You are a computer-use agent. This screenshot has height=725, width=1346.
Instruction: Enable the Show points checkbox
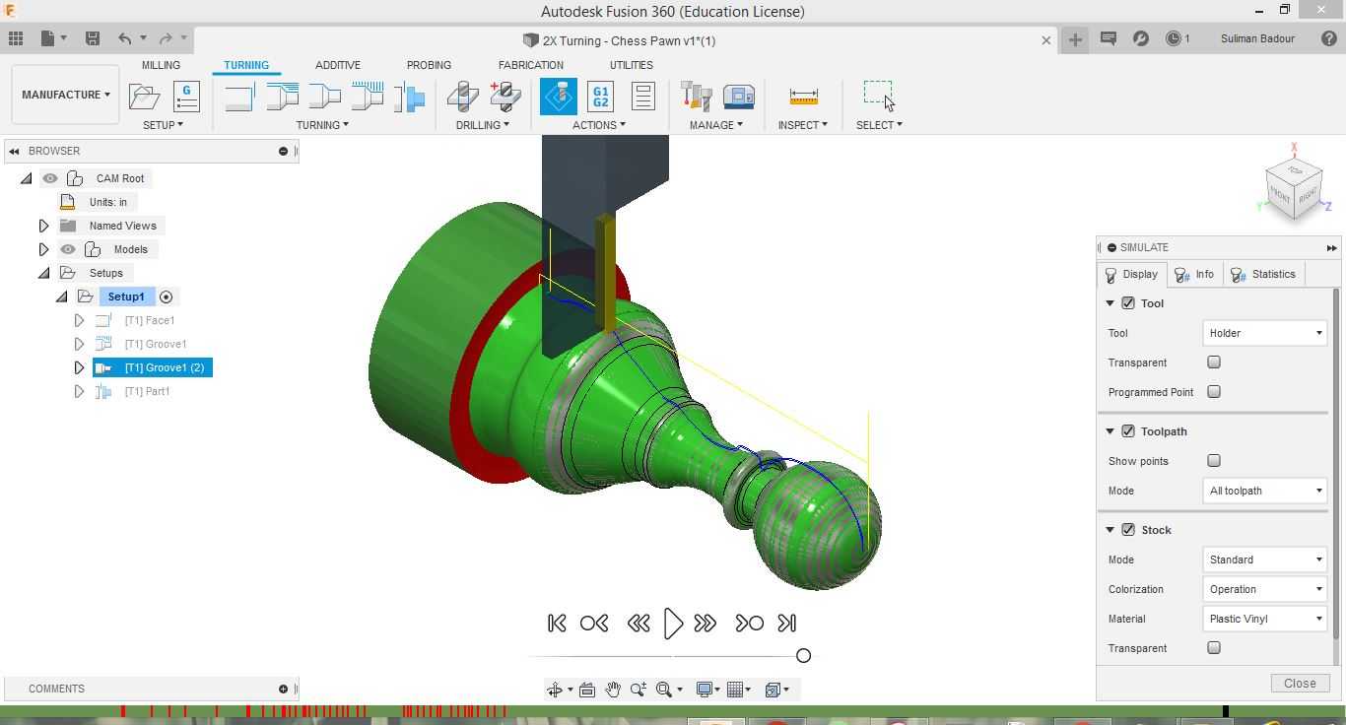1214,461
